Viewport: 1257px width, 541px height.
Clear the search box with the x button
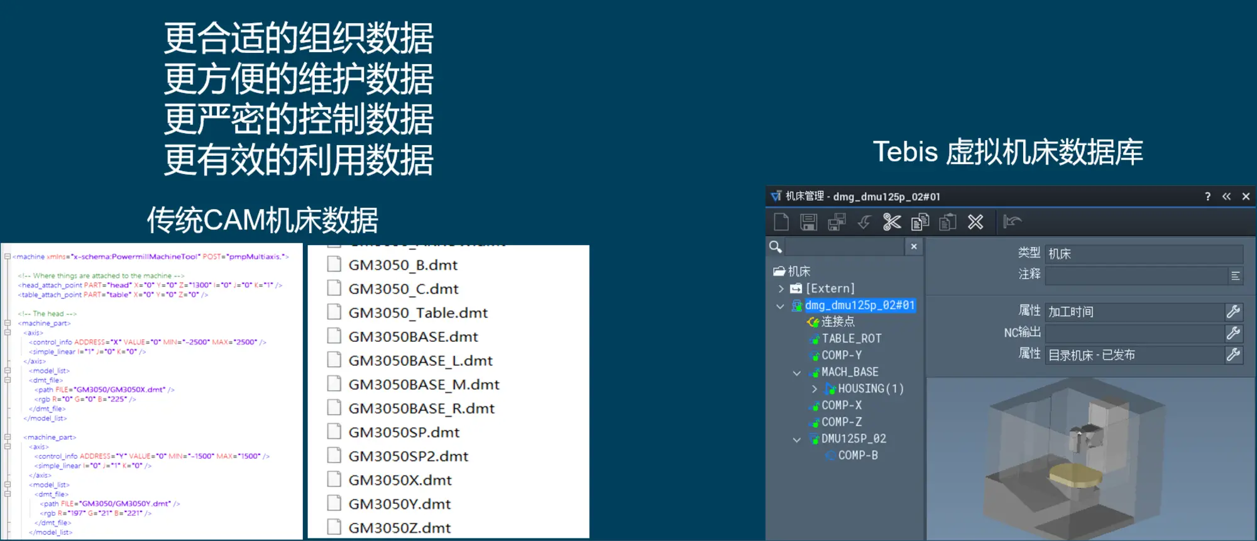click(x=914, y=246)
